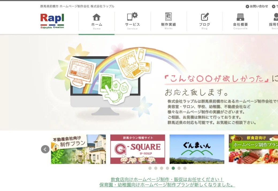Select the second carousel pagination dot
Image resolution: width=278 pixels, height=191 pixels.
pyautogui.click(x=156, y=168)
